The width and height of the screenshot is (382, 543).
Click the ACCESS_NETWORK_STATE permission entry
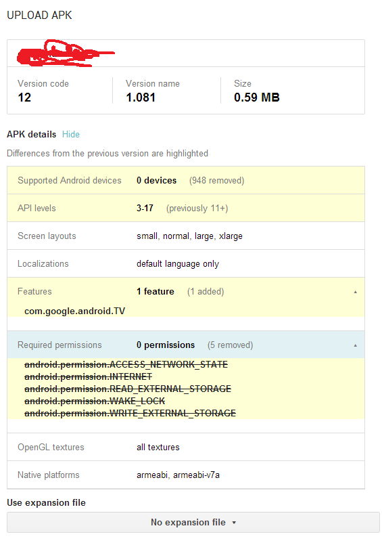point(126,364)
